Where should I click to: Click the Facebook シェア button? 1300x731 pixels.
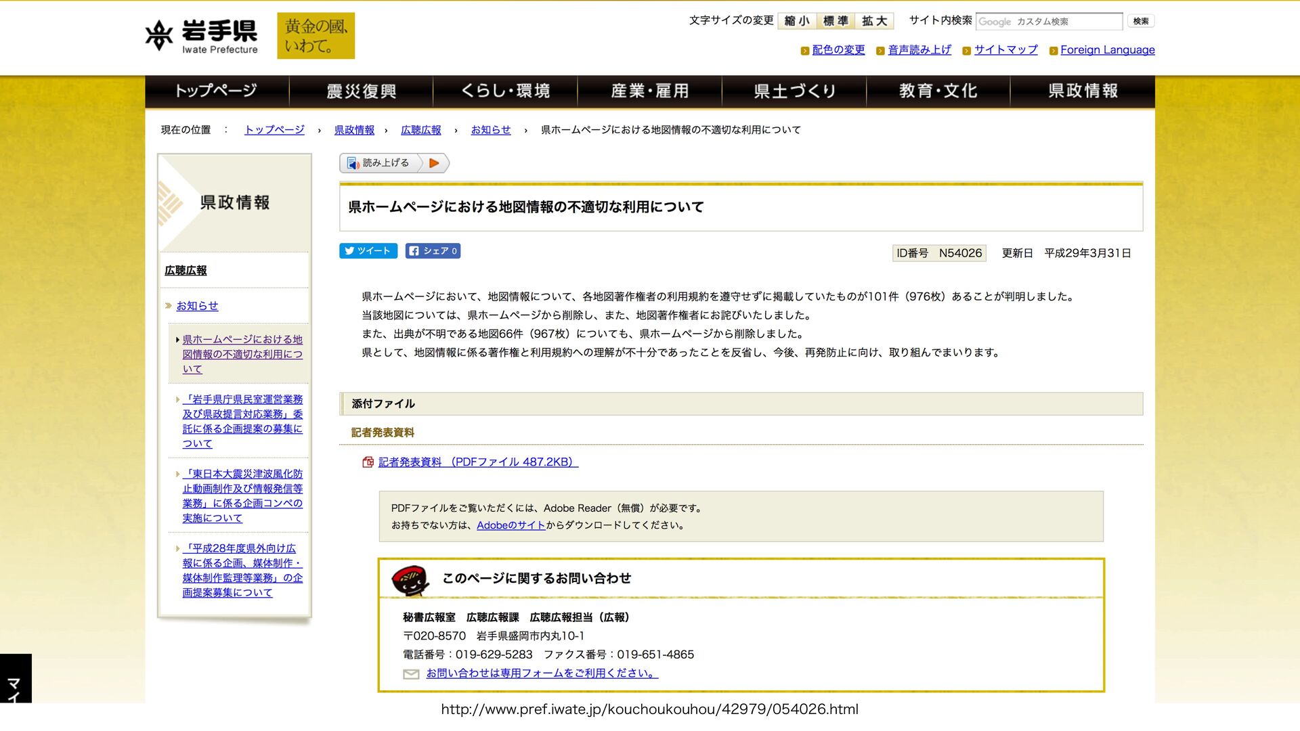(433, 251)
